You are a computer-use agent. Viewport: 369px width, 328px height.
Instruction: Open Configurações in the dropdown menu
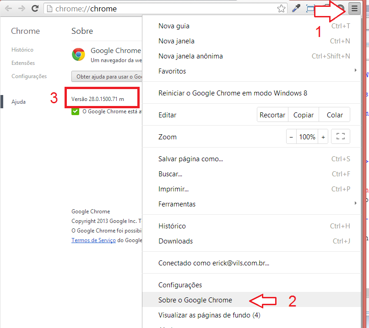click(251, 285)
